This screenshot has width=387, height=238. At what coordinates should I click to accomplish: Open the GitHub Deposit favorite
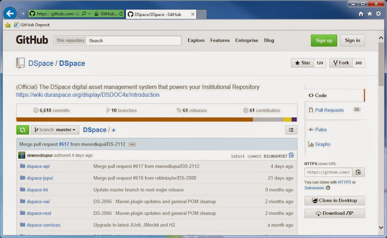tap(31, 25)
